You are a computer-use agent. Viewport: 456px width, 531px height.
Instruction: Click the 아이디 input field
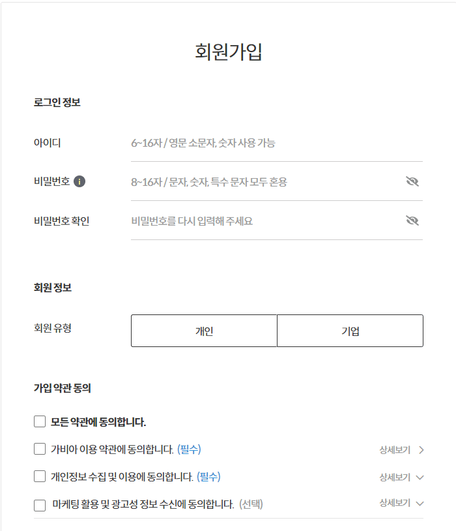[x=261, y=143]
